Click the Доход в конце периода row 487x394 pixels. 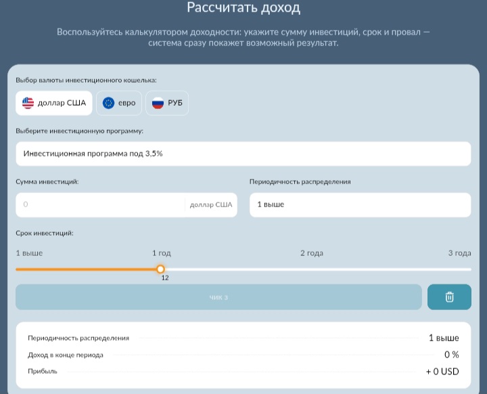243,355
